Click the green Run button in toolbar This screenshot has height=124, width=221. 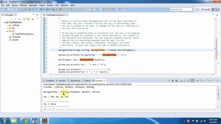[x=47, y=9]
